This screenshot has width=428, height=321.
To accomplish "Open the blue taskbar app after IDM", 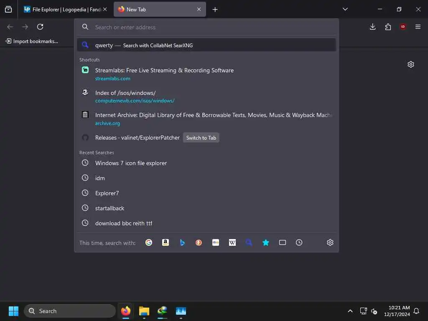I will point(181,311).
